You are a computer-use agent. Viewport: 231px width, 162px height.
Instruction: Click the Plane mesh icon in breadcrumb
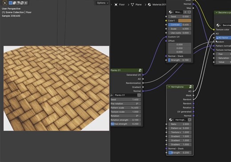tap(132, 4)
